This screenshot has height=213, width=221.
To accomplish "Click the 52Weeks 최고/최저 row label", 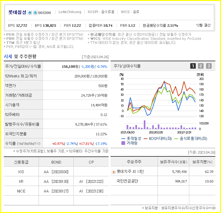I will pos(21,76).
